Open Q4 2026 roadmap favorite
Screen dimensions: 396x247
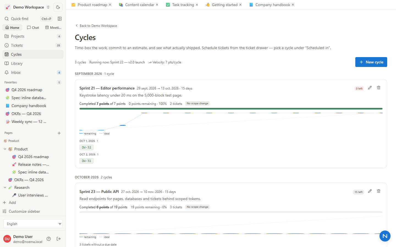27,90
